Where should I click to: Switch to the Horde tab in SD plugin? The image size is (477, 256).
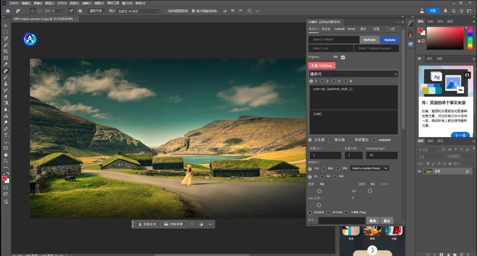tap(351, 29)
